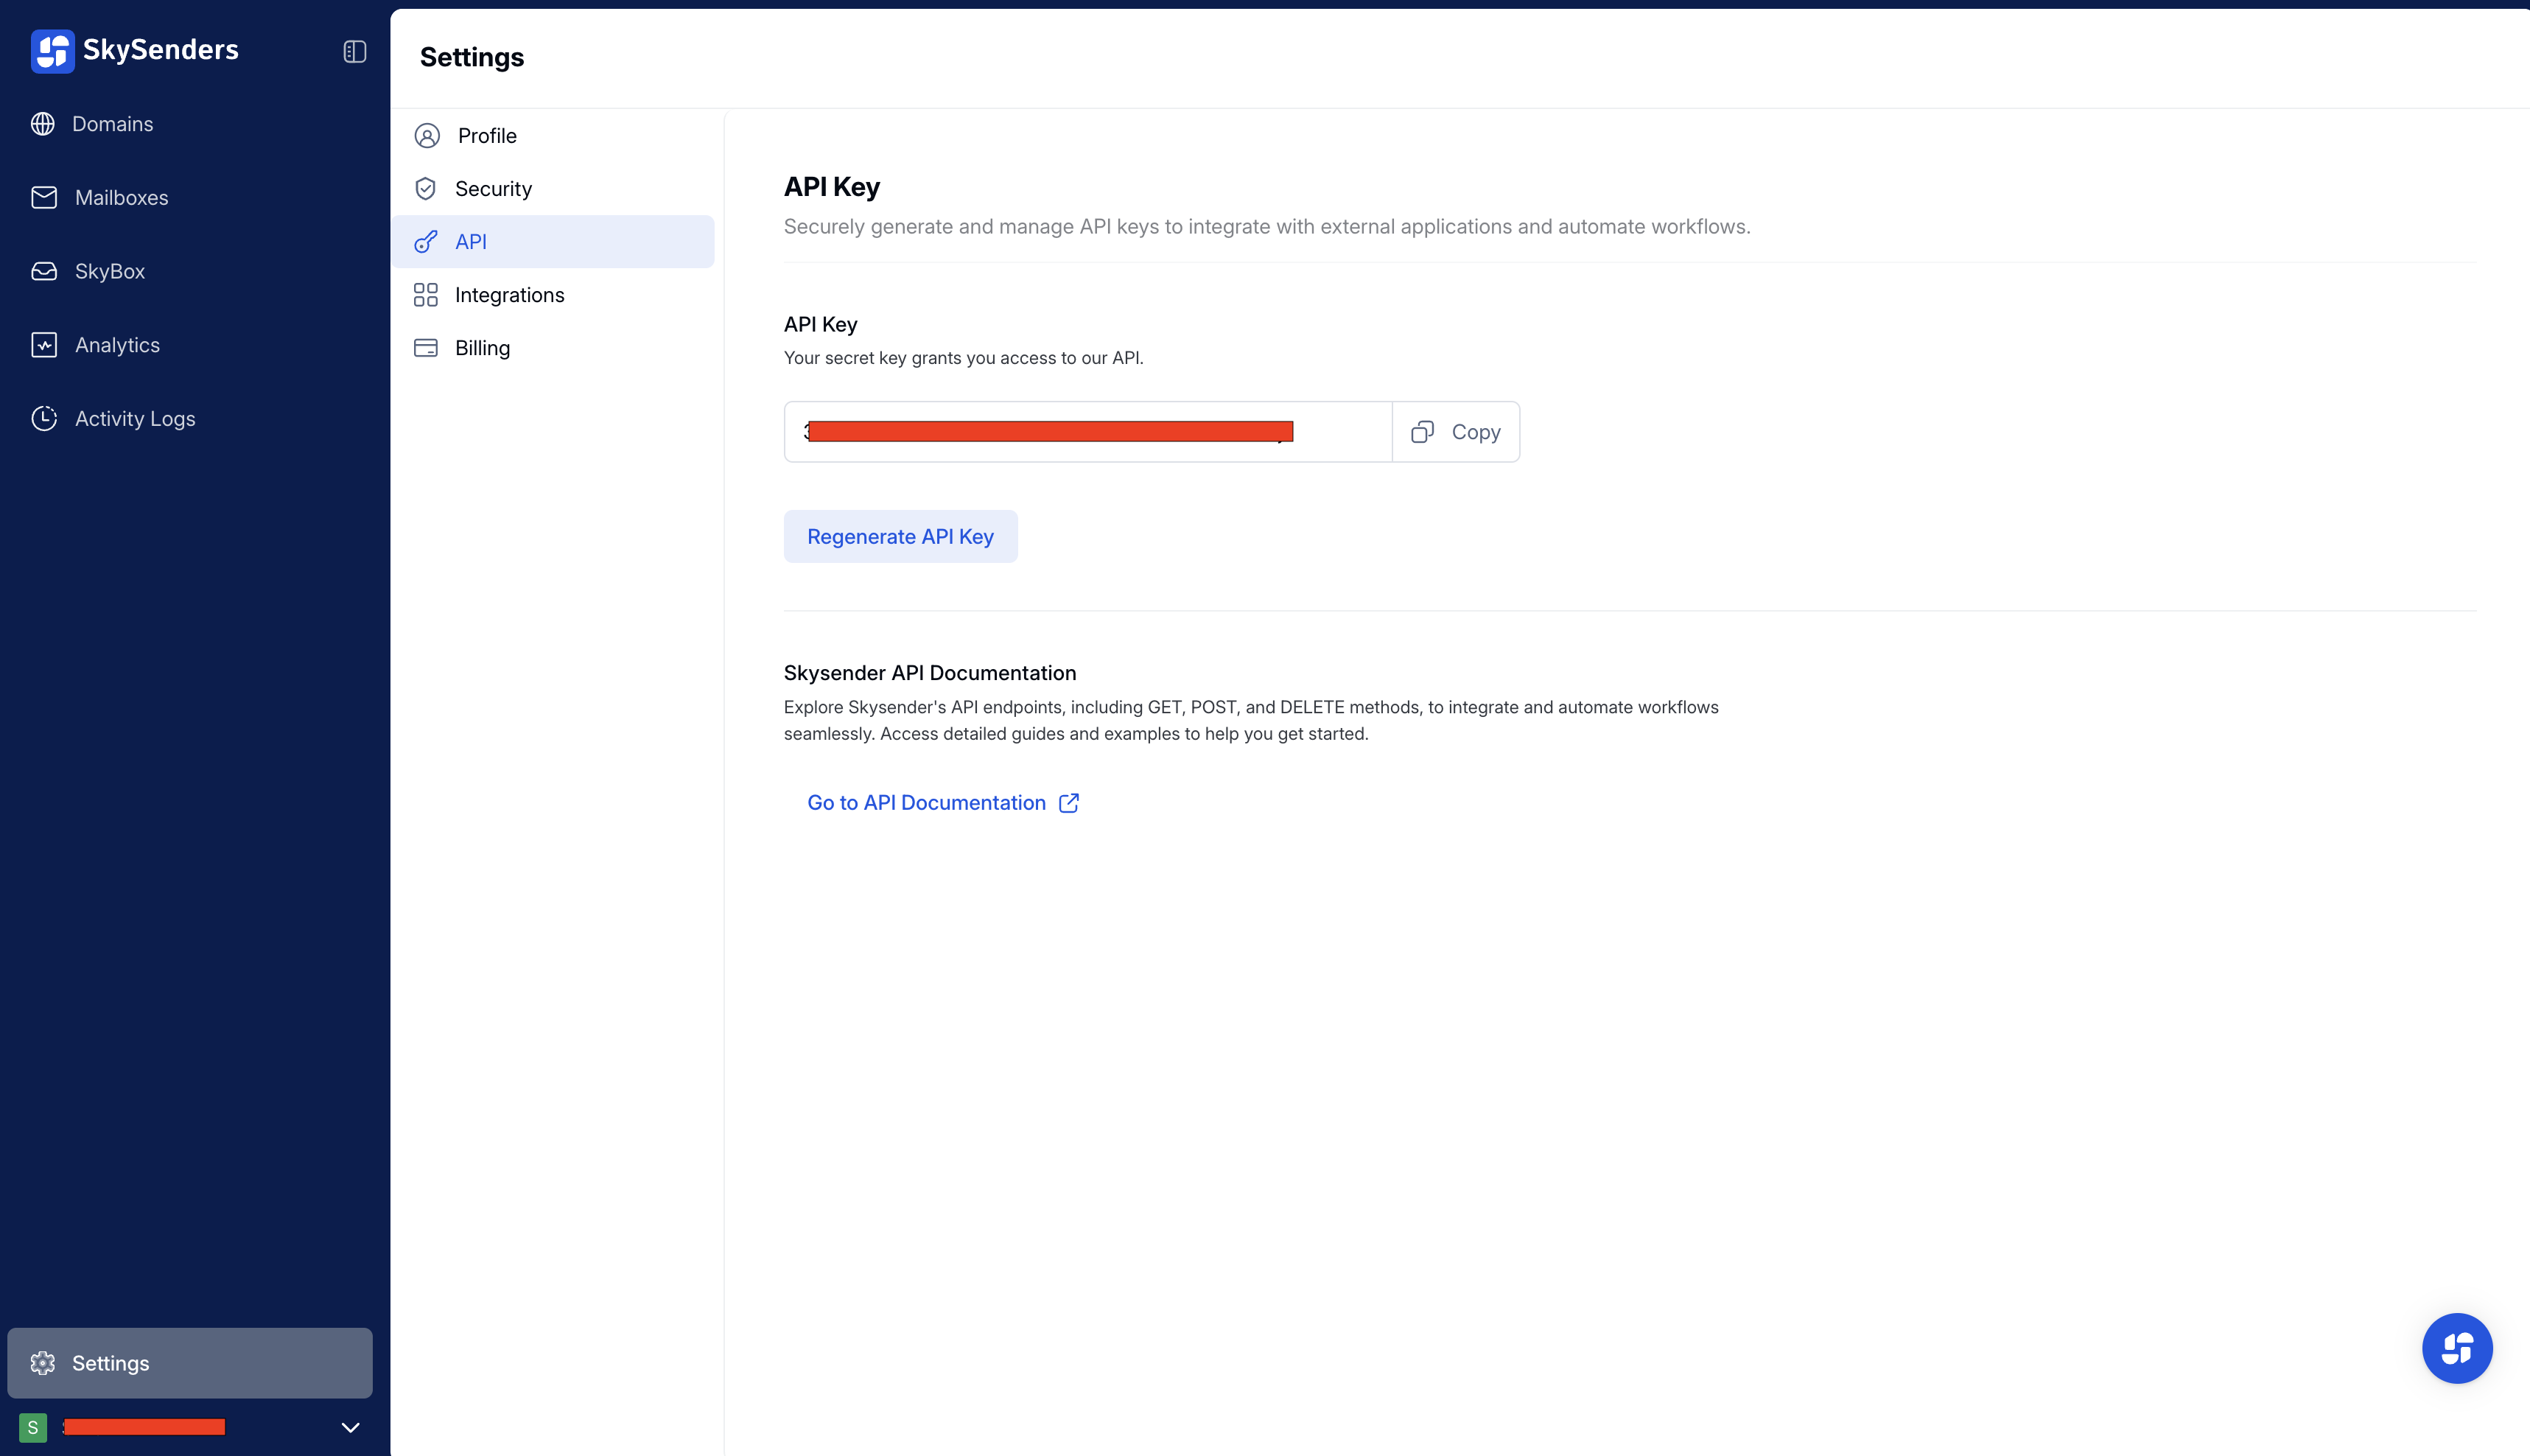Open Integrations settings tab

coord(509,295)
